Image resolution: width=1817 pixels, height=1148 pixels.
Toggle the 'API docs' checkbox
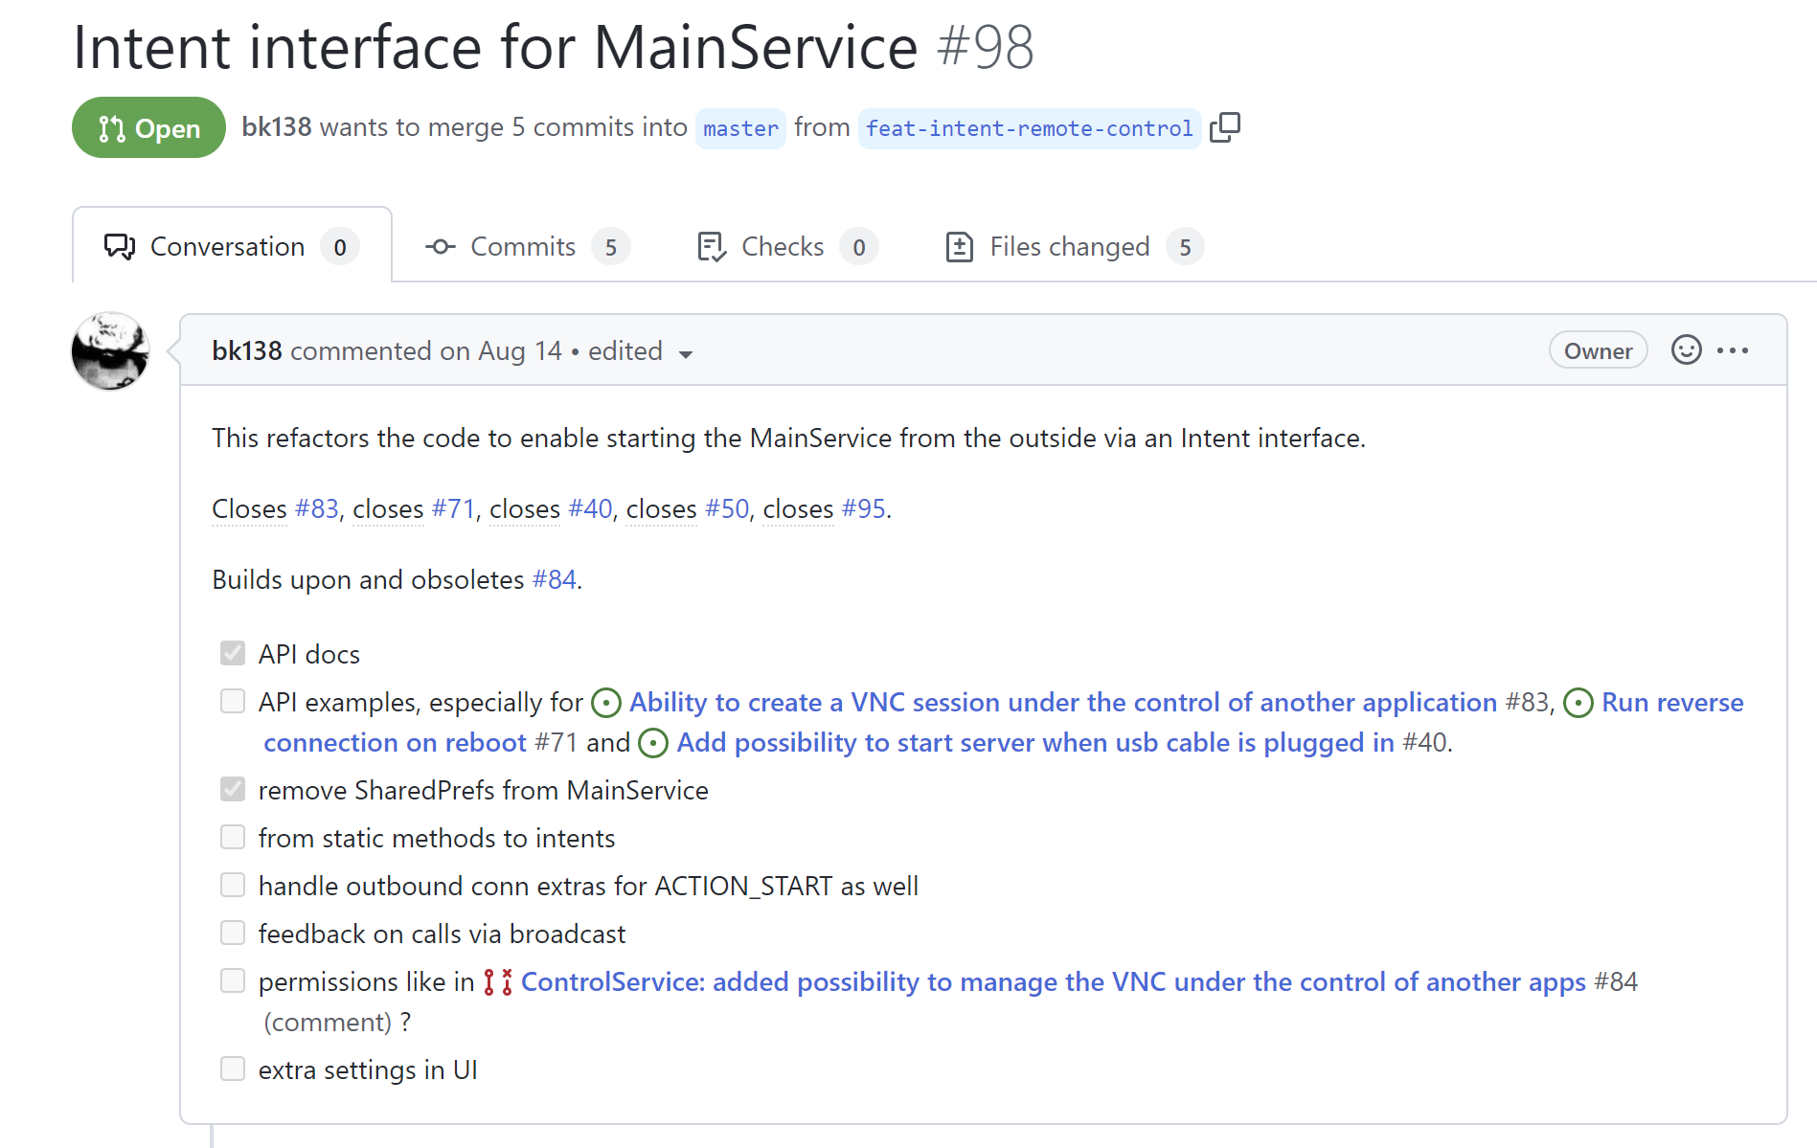pyautogui.click(x=233, y=653)
